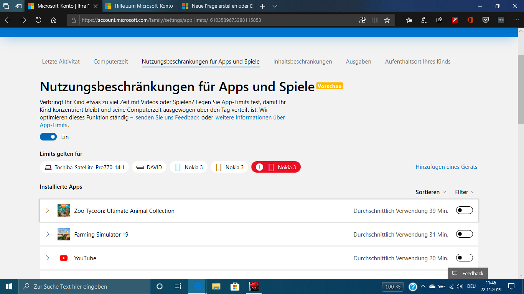524x294 pixels.
Task: Open the Filter dropdown
Action: pos(465,192)
